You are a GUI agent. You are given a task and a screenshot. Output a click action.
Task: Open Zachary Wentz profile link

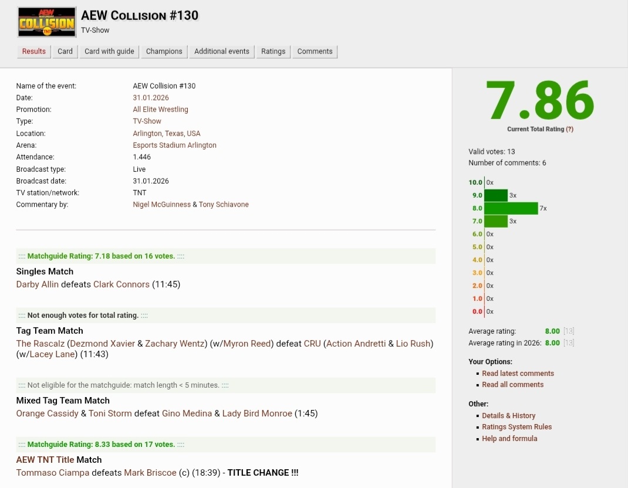[x=175, y=344]
